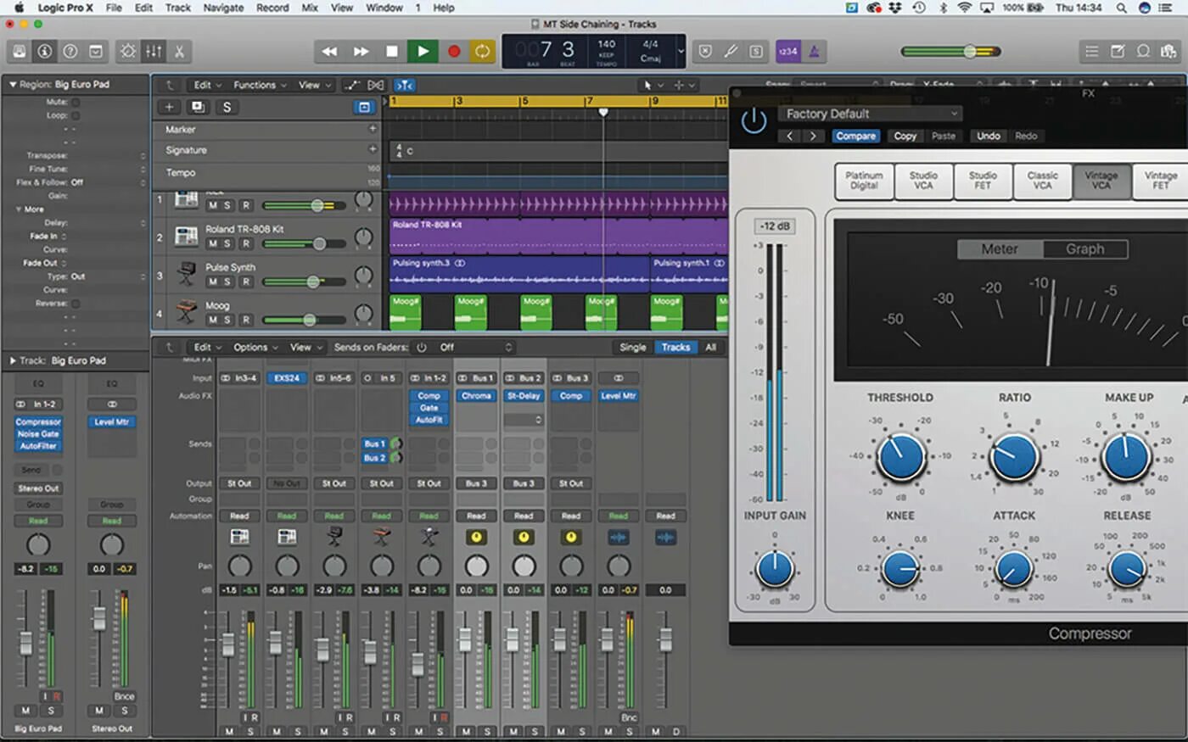The image size is (1188, 742).
Task: Show Single channel in mixer view
Action: tap(632, 347)
